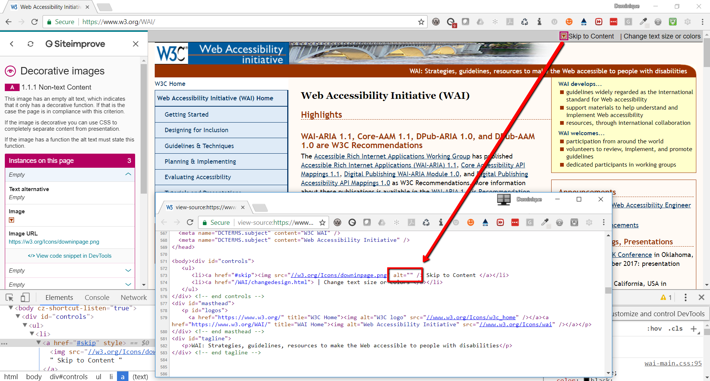Screen dimensions: 710x381
Task: Click the Skip to Content link
Action: pyautogui.click(x=591, y=36)
